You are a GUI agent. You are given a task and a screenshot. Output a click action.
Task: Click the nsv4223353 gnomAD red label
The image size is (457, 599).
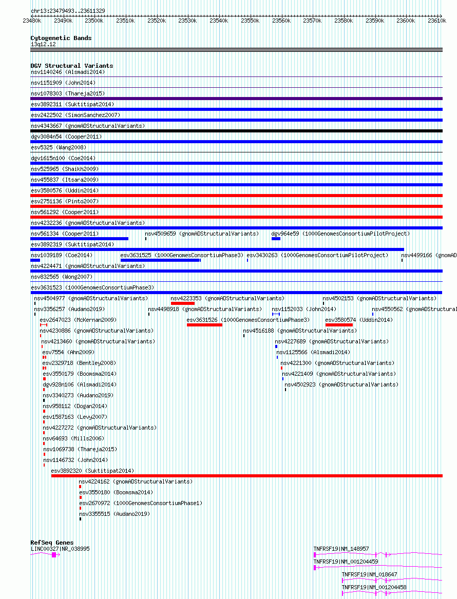coord(227,298)
